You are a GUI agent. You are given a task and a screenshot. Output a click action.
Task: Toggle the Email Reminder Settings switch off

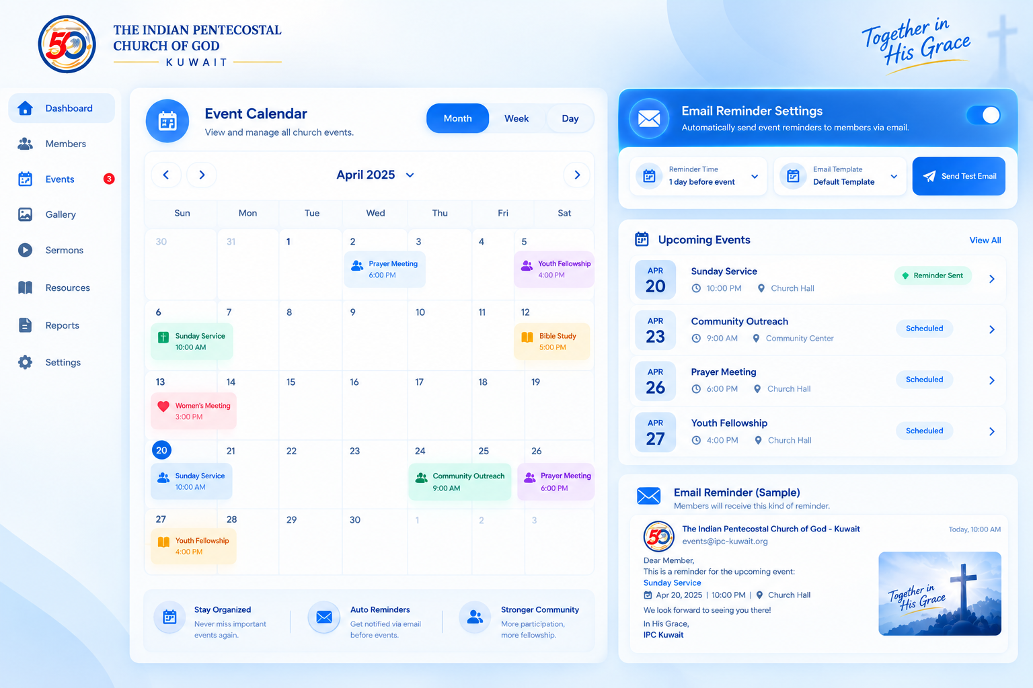click(x=983, y=115)
